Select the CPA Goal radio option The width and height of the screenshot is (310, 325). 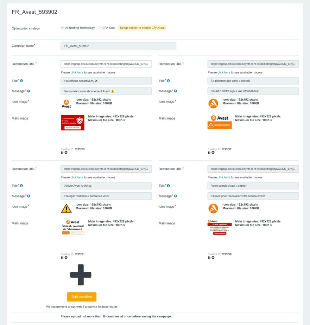99,28
